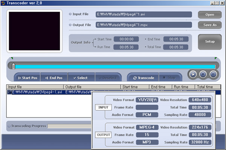Click the round Play button
Viewport: 226px width, 150px height.
(x=193, y=74)
